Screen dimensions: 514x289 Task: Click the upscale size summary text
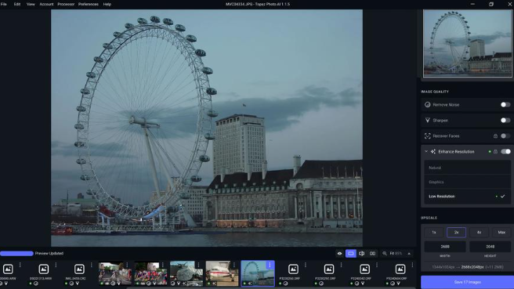coord(467,267)
